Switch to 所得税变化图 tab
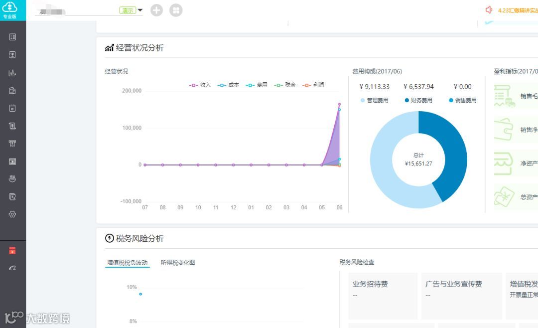The height and width of the screenshot is (328, 538). click(x=178, y=263)
